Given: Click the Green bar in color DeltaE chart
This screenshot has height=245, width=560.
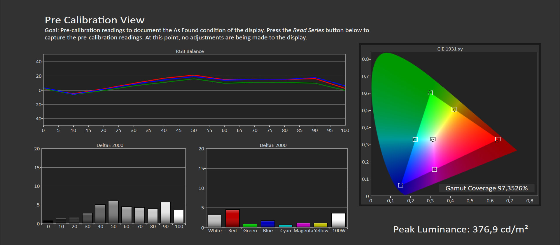Looking at the screenshot, I should click(x=250, y=225).
